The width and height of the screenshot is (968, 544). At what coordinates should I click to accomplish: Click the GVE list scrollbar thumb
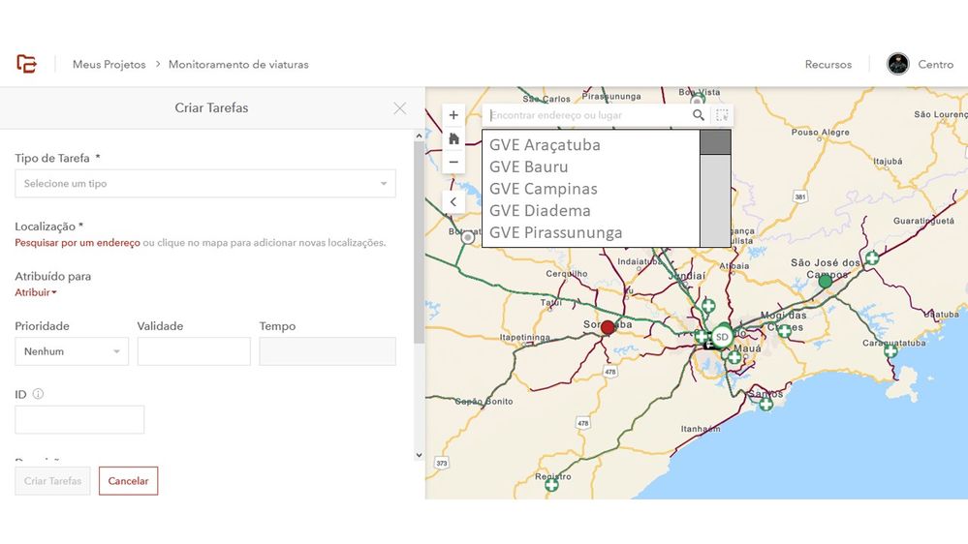click(715, 142)
